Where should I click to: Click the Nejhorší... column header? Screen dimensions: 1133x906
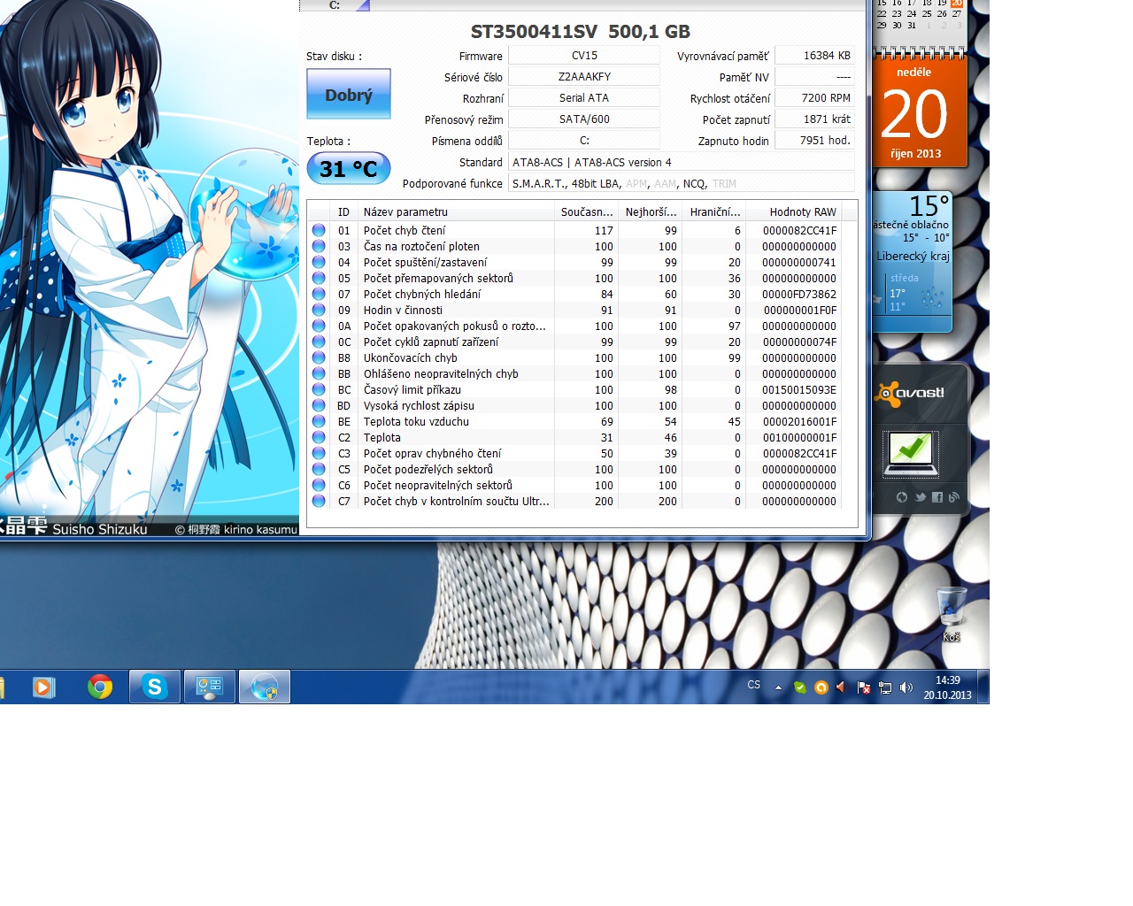click(651, 211)
